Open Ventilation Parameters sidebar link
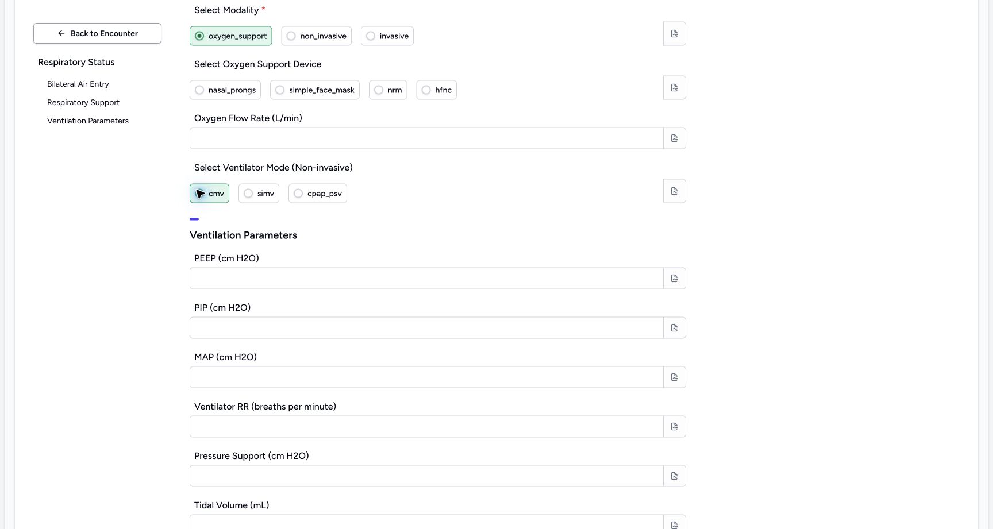The image size is (993, 529). click(88, 121)
